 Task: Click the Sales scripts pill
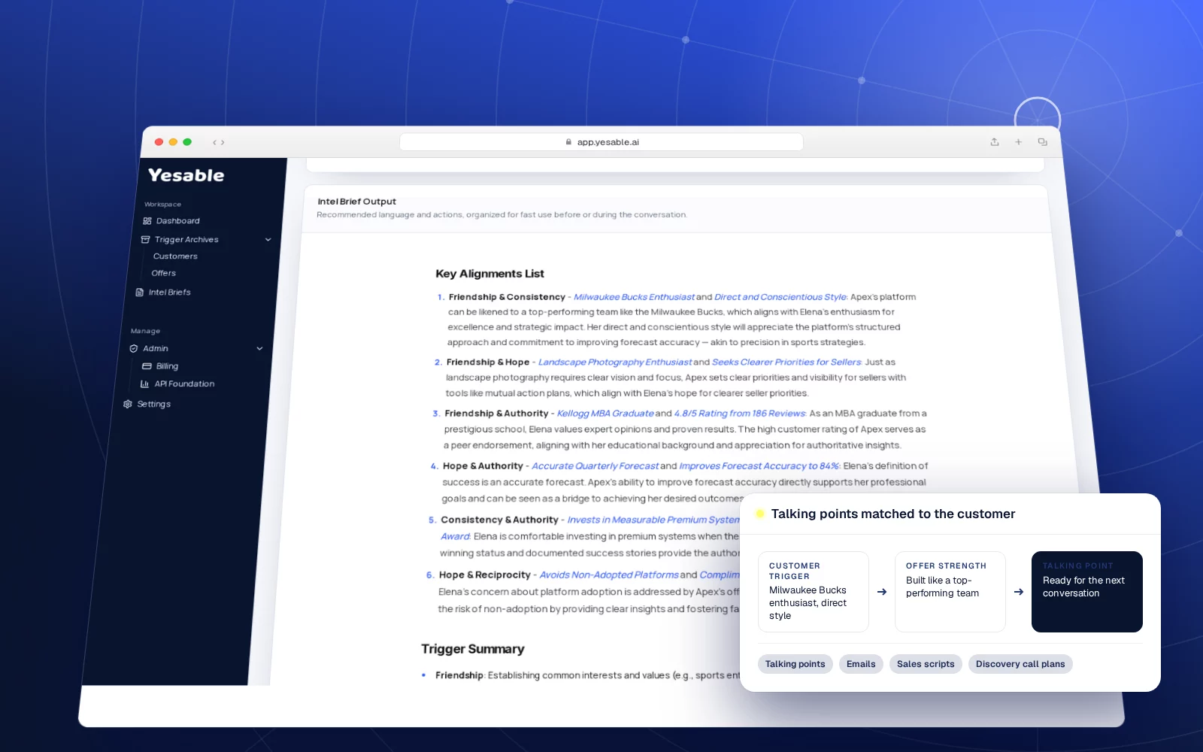926,664
